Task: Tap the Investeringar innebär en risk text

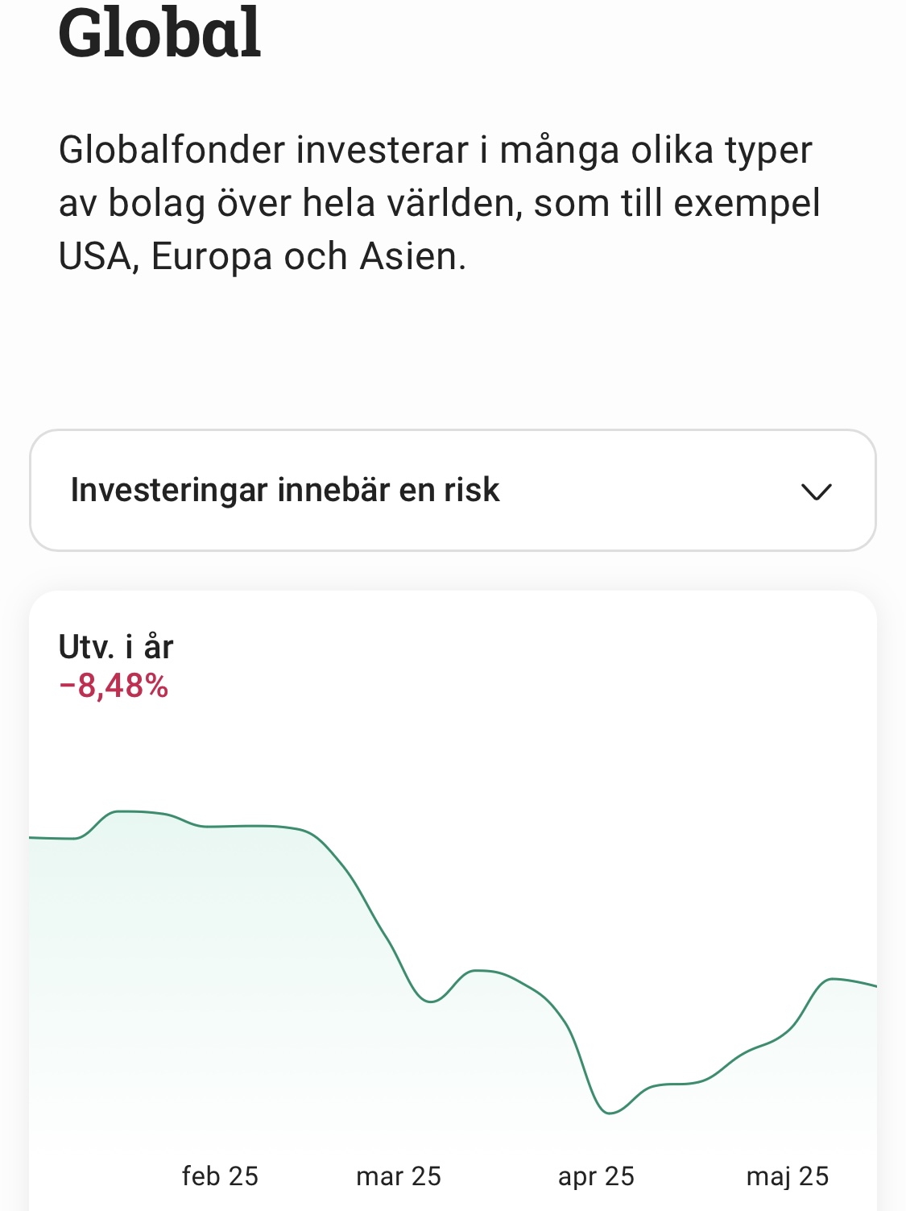Action: click(x=285, y=490)
